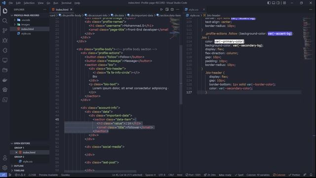Click the remote window indicator in status bar
This screenshot has width=316, height=178.
pos(3,175)
